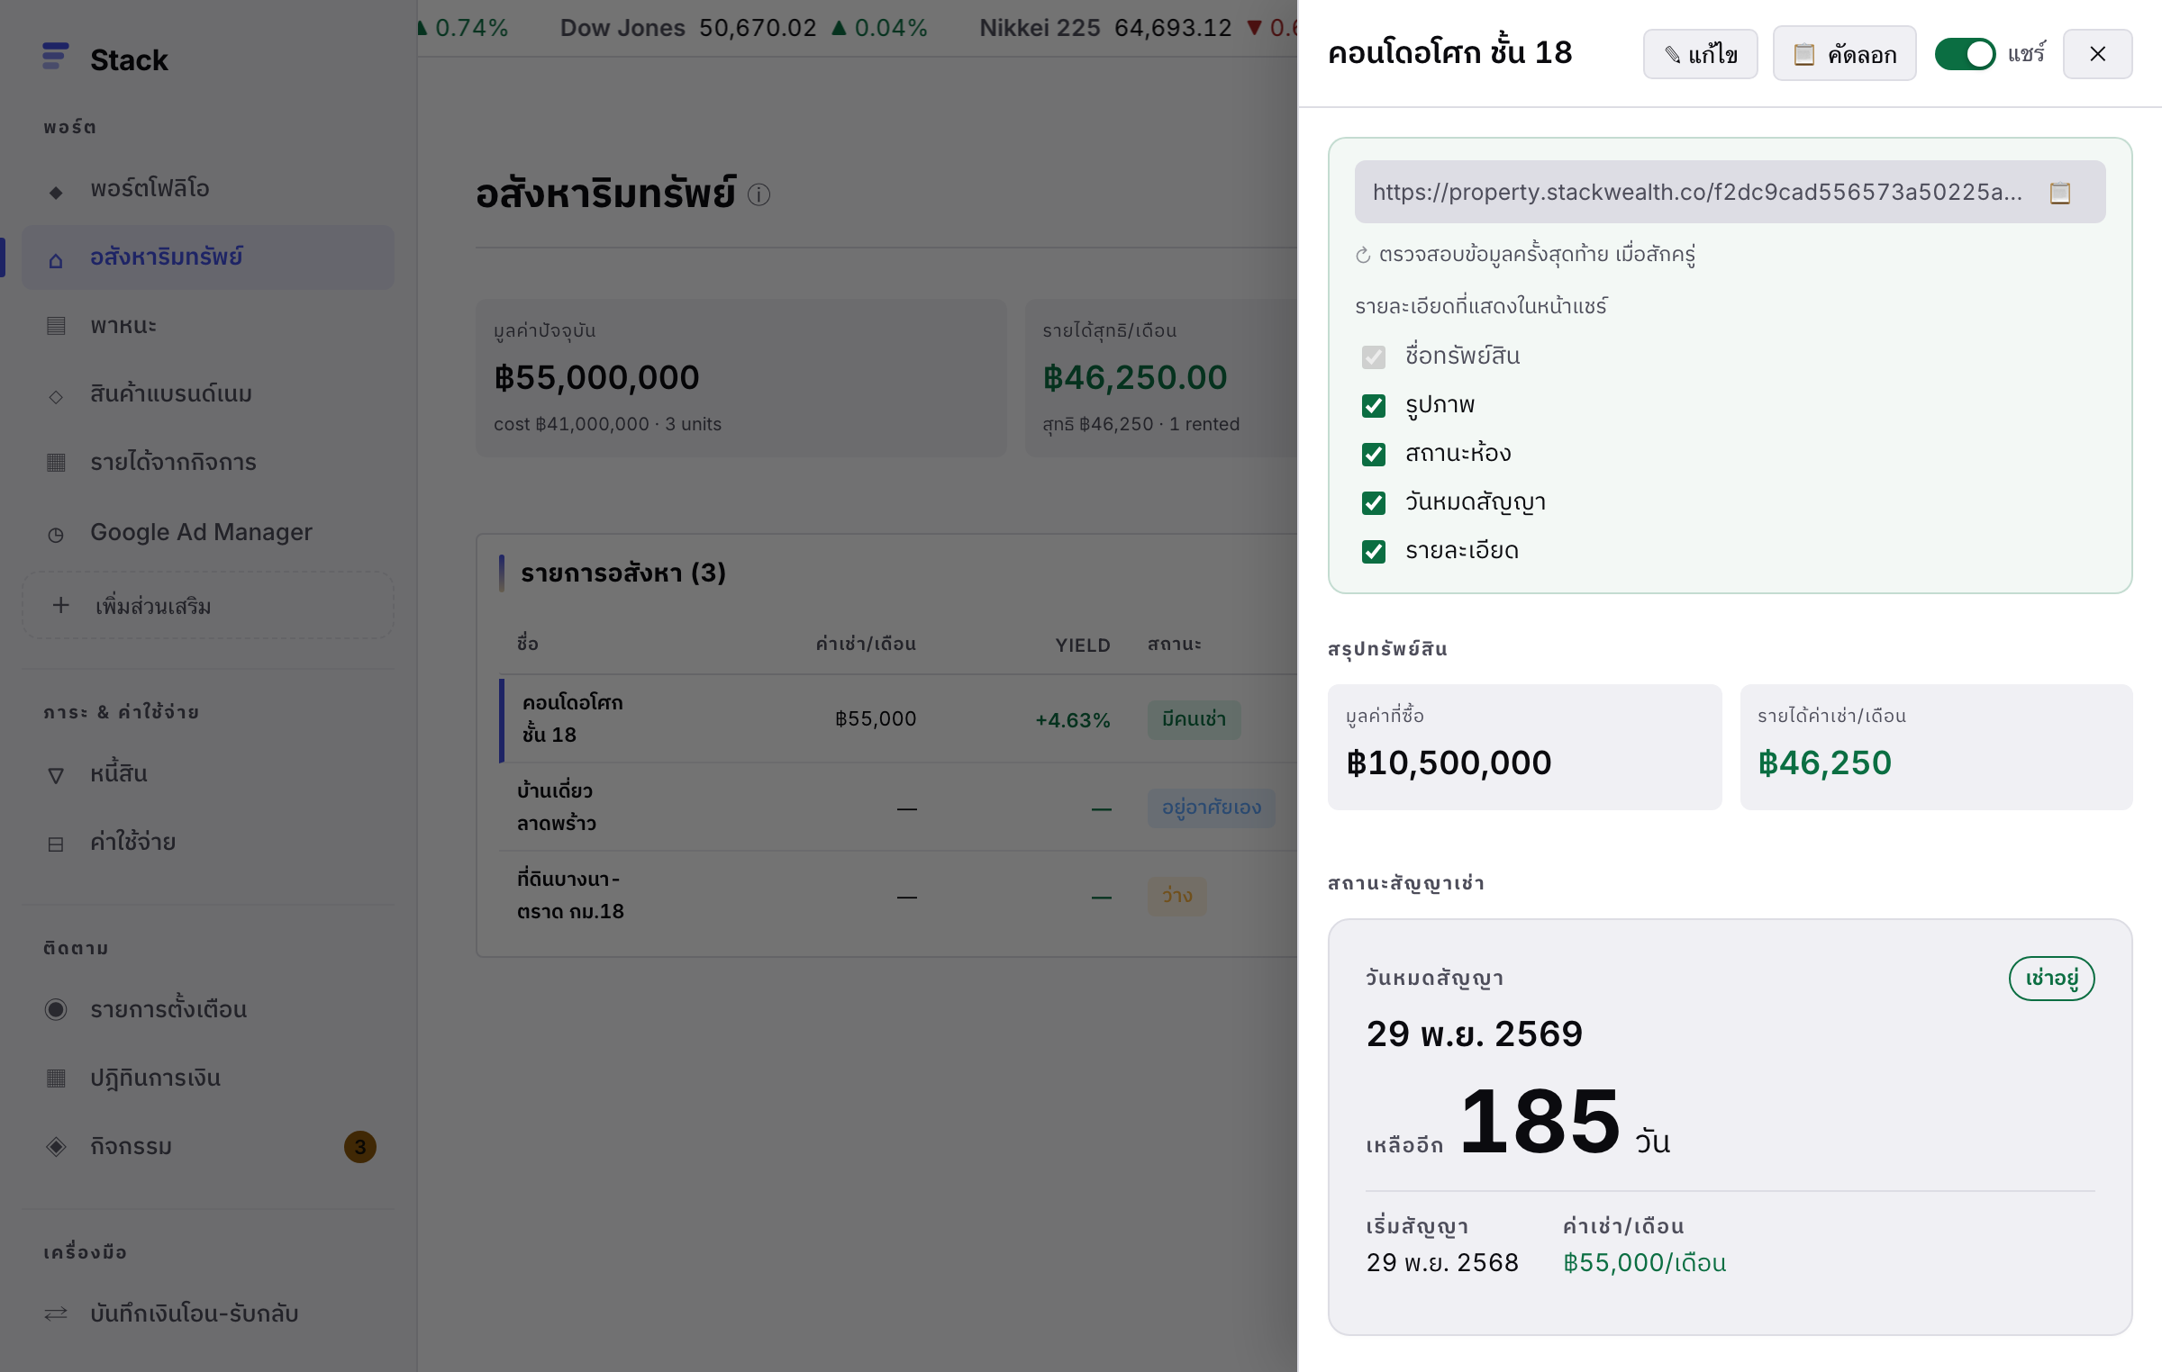Click the มูลค่าที่ซื้อ ฿10,500,000 card
This screenshot has height=1372, width=2162.
click(1524, 747)
